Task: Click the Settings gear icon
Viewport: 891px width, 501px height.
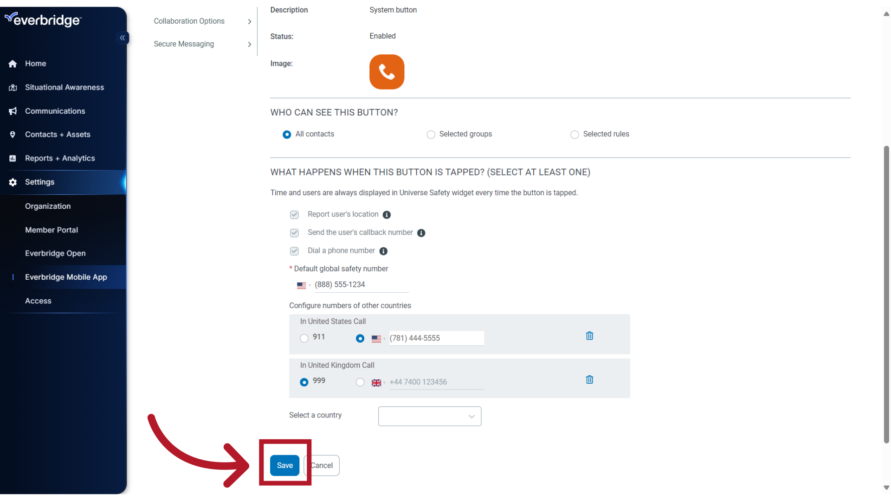Action: [x=13, y=182]
